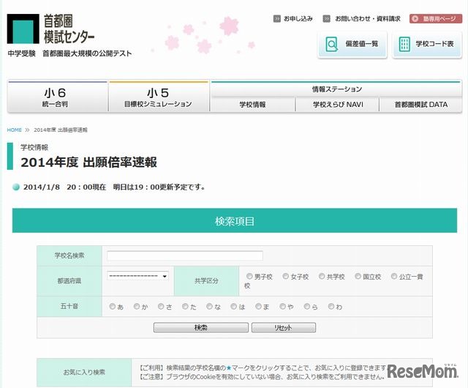The height and width of the screenshot is (388, 468).
Task: Open the 首都圏模試 DATA menu item
Action: point(421,105)
